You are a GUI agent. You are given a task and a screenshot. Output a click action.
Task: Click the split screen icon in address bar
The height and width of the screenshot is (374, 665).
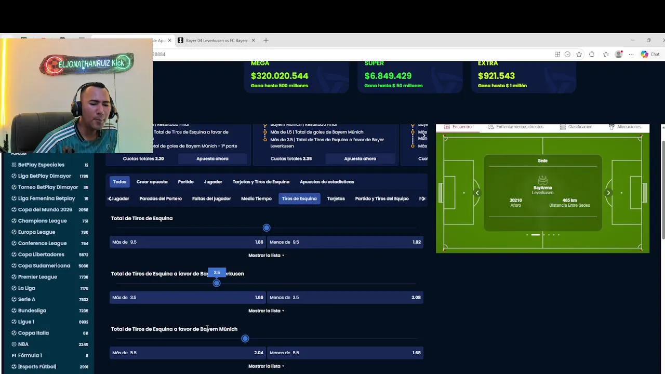pos(557,54)
